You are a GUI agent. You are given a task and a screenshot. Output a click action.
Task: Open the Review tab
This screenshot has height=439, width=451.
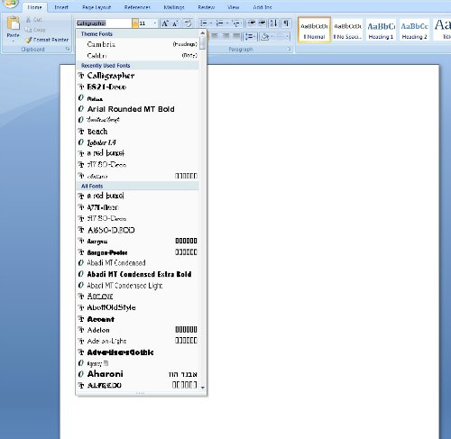pyautogui.click(x=207, y=7)
